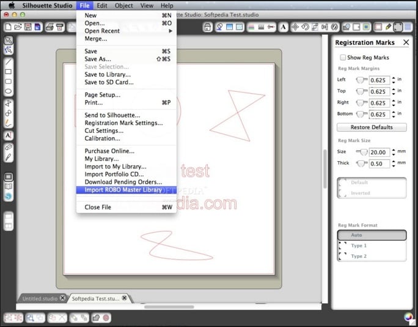Open the Text Style 'A' toolbar icon

[283, 27]
